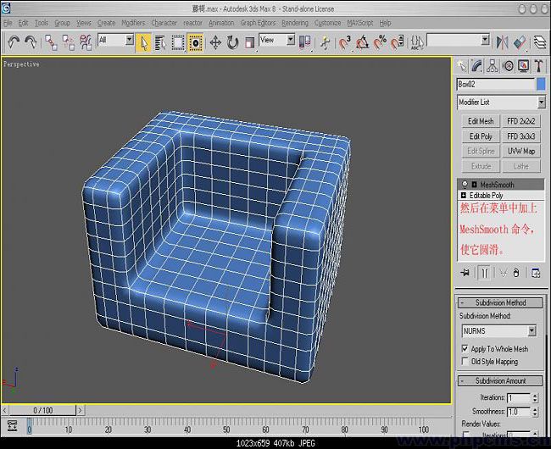551x449 pixels.
Task: Toggle Angle Snap
Action: point(362,43)
